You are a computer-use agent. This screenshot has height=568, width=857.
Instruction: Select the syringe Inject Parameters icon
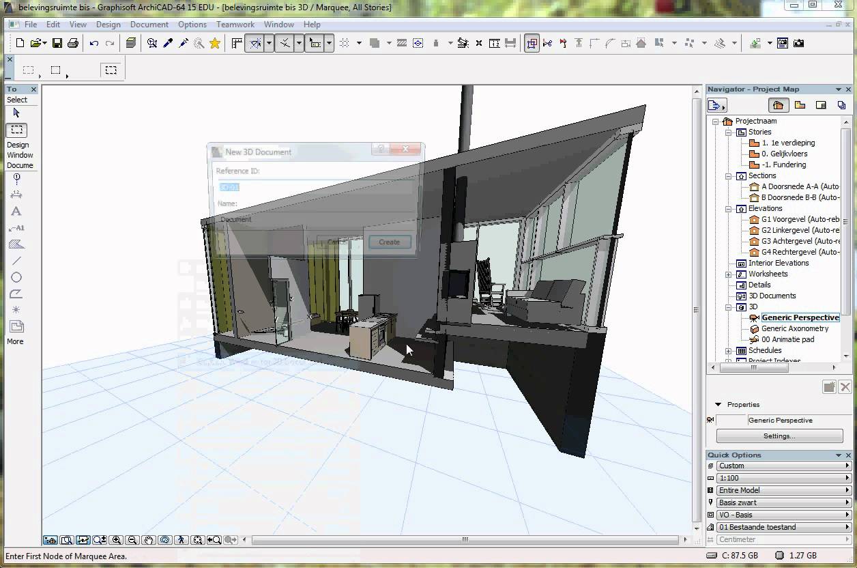[x=184, y=43]
